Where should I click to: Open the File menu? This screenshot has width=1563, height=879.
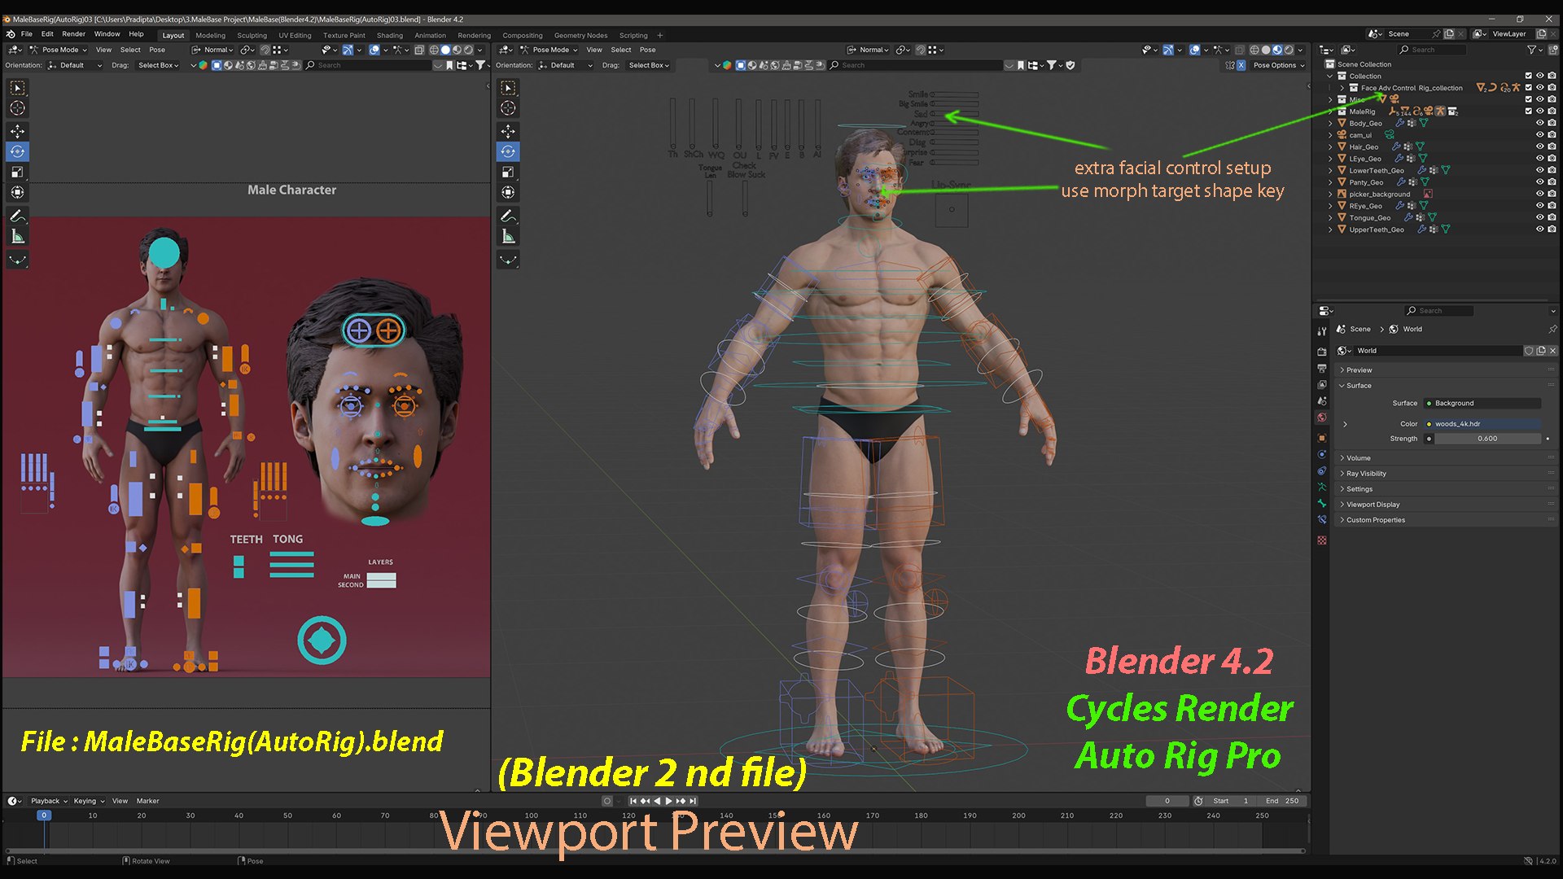[27, 34]
